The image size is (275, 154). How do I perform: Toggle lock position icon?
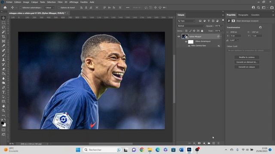(x=194, y=31)
